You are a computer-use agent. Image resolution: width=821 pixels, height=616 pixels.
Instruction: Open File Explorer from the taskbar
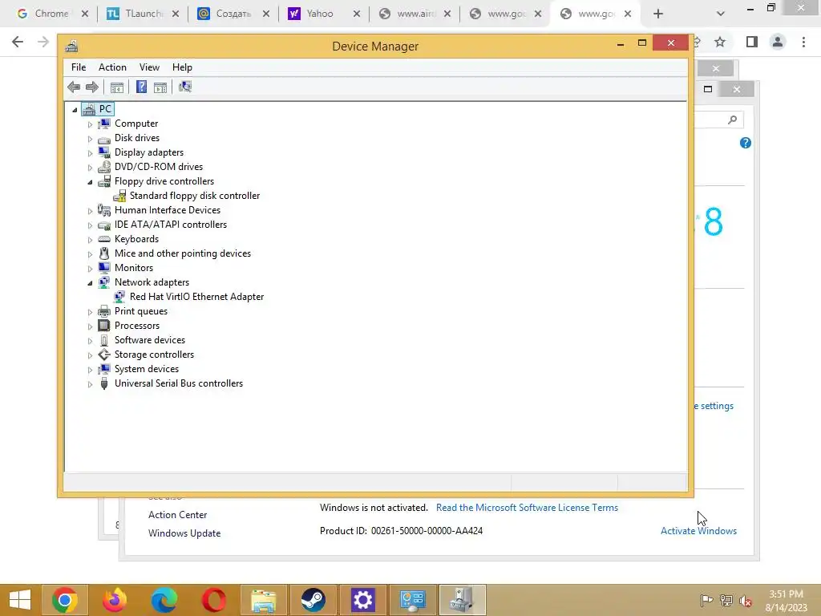click(263, 600)
